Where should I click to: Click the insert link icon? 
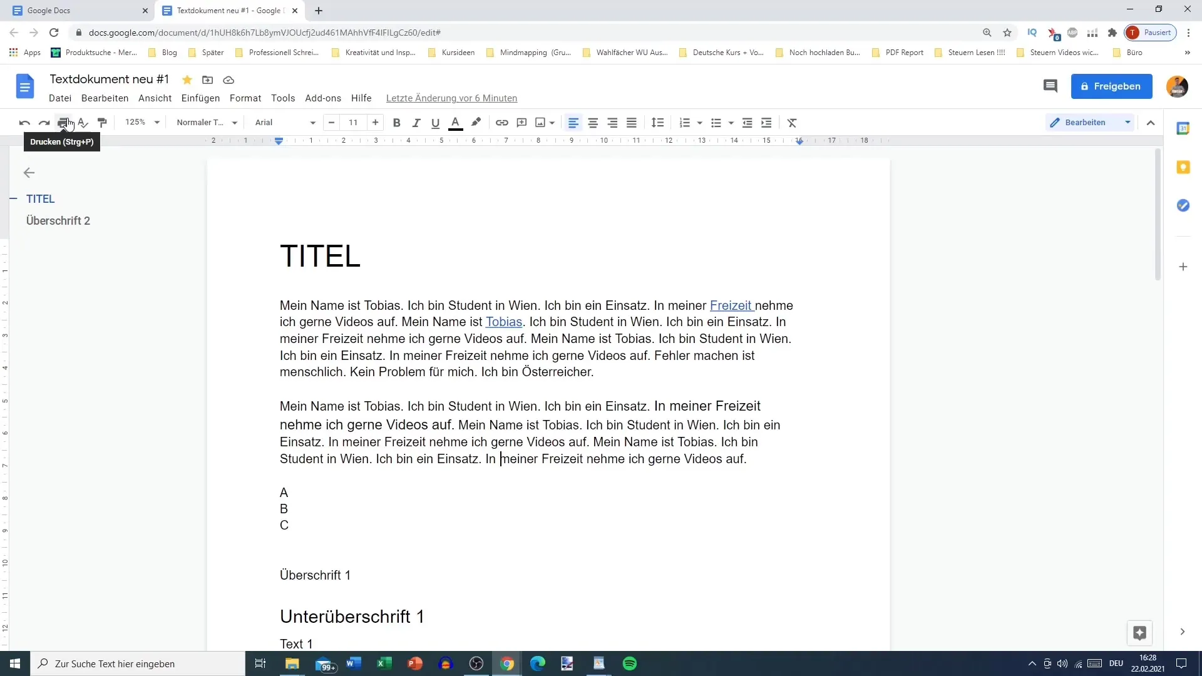(x=501, y=122)
